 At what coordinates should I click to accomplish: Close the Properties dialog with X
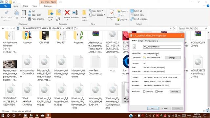pyautogui.click(x=182, y=36)
